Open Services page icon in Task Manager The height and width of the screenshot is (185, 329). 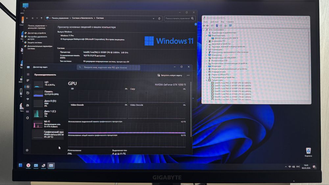click(28, 118)
